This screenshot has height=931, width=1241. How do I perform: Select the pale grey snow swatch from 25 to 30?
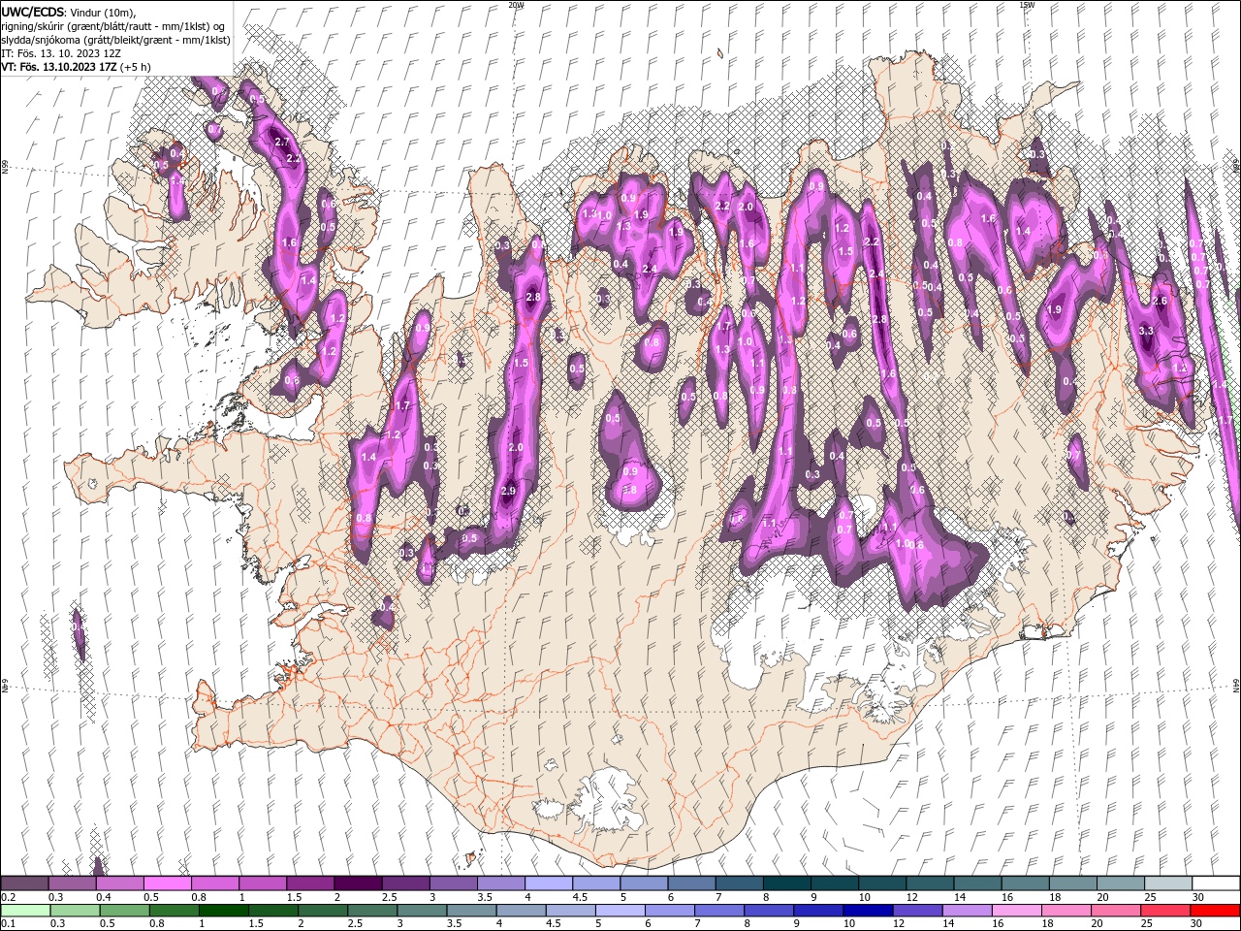1166,883
